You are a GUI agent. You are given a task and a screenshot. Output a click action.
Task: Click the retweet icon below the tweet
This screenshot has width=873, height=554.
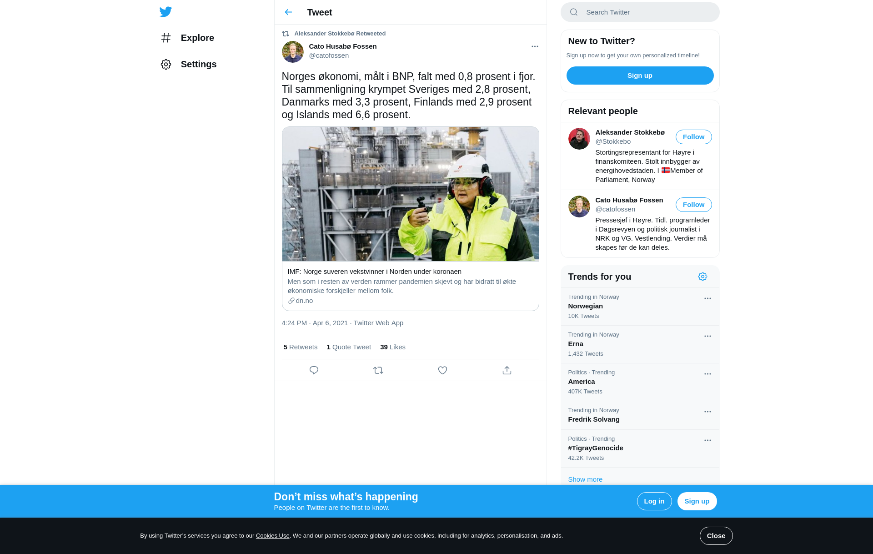[x=378, y=370]
